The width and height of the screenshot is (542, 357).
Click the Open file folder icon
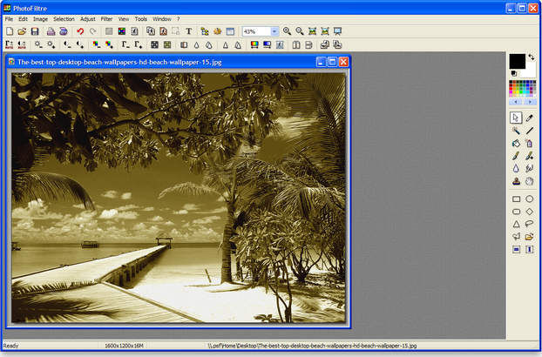22,31
